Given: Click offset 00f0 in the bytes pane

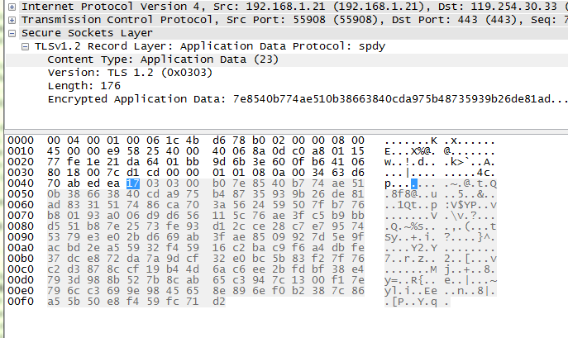Looking at the screenshot, I should (20, 302).
